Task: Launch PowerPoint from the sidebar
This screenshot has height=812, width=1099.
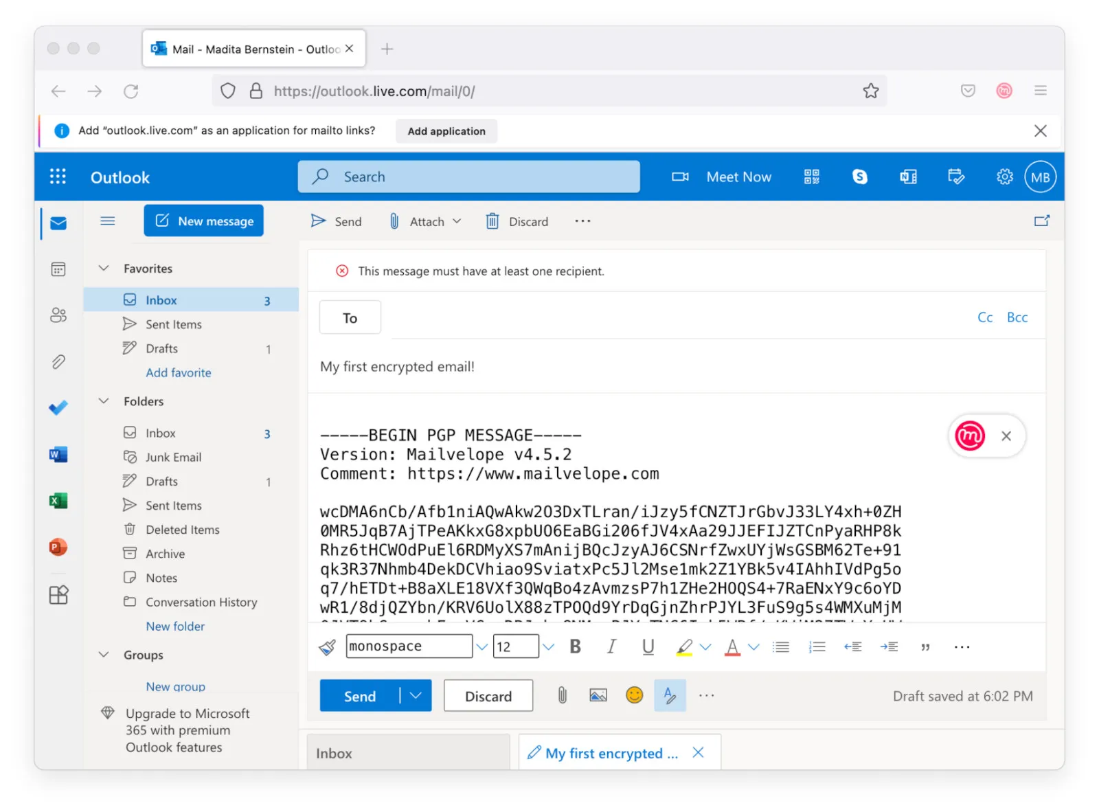Action: tap(58, 548)
